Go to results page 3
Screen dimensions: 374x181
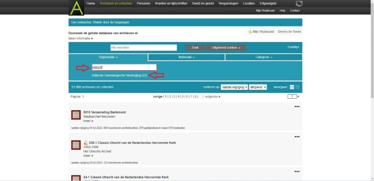(174, 97)
